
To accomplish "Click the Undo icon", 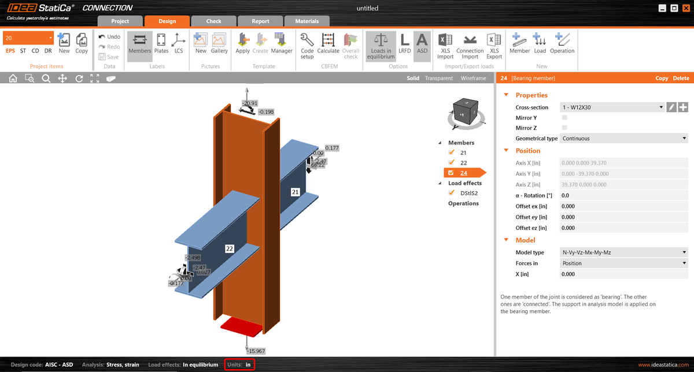I will [x=103, y=36].
